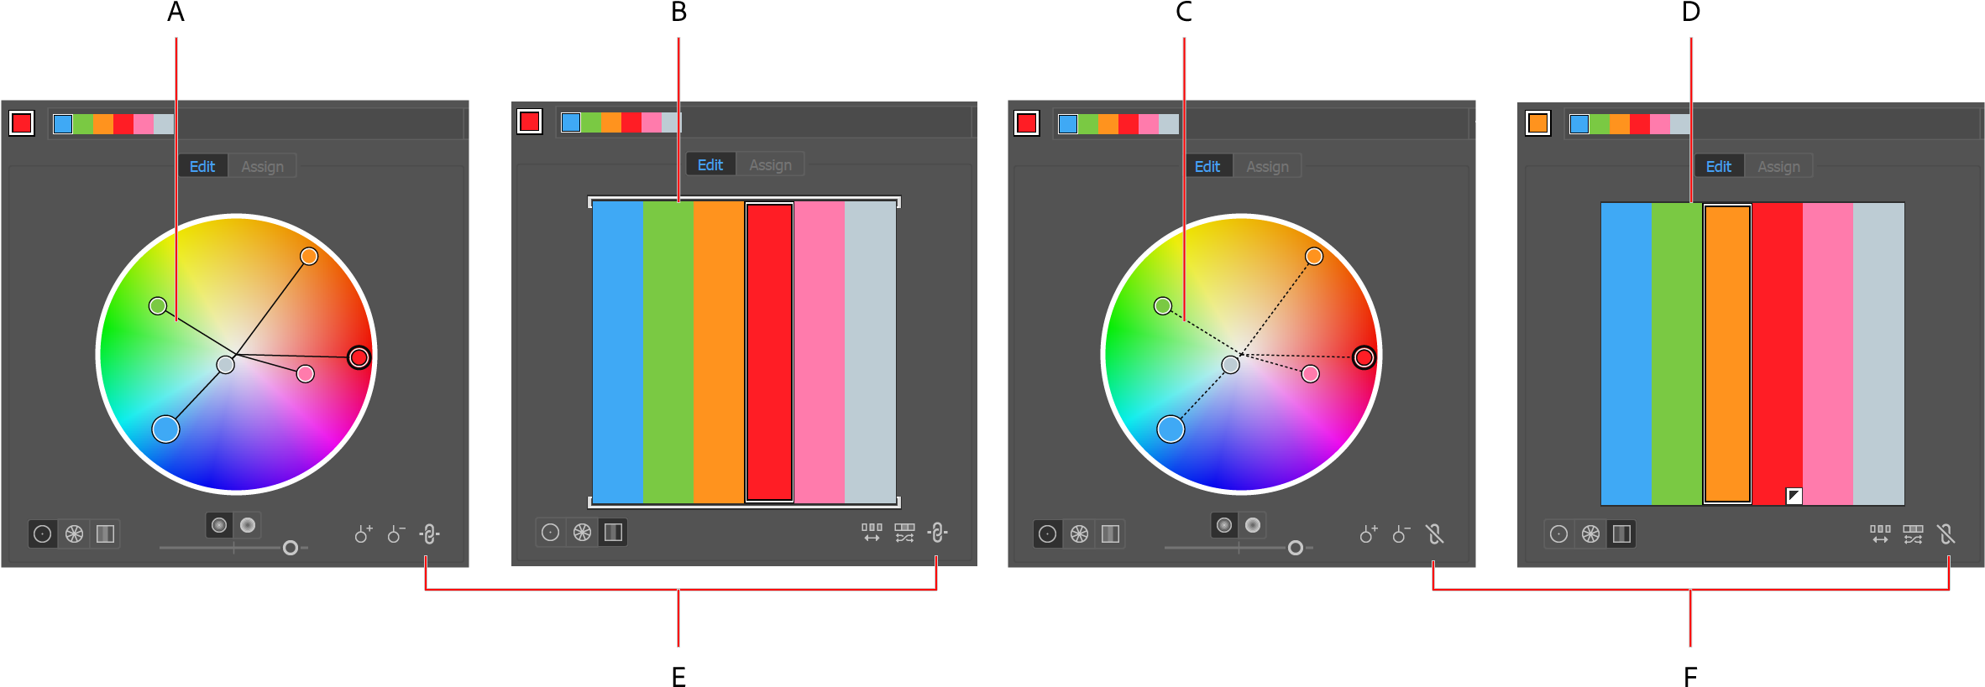This screenshot has height=687, width=1985.
Task: Toggle show brightness and hue on wheel in dotted-line wheel panel
Action: click(x=1253, y=525)
